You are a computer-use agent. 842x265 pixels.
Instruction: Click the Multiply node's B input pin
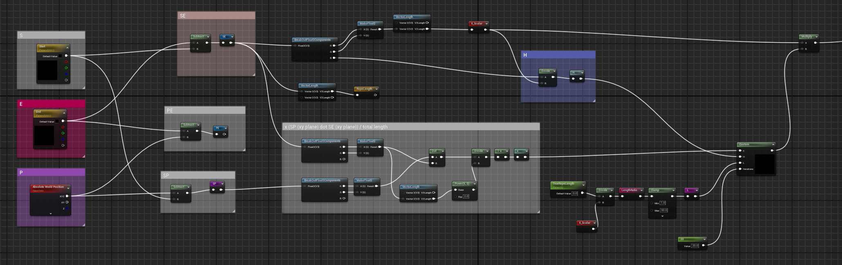[x=802, y=49]
